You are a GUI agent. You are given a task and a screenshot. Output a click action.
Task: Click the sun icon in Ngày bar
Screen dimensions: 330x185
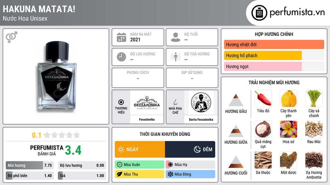121,149
